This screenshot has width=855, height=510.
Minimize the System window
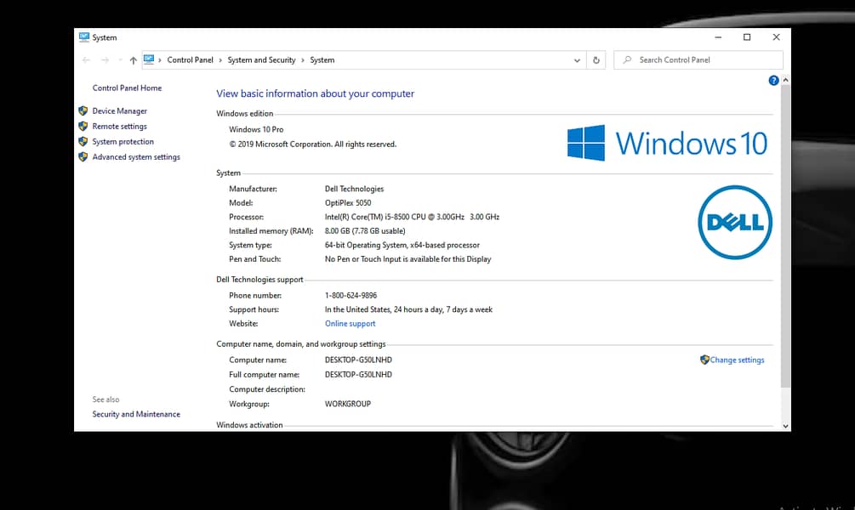pos(718,37)
